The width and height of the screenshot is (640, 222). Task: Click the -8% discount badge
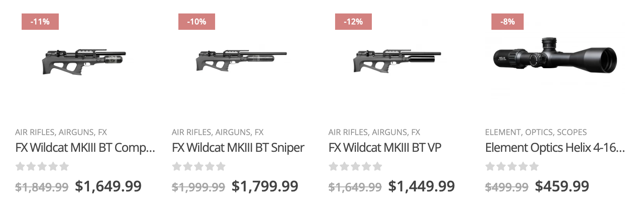pos(507,22)
